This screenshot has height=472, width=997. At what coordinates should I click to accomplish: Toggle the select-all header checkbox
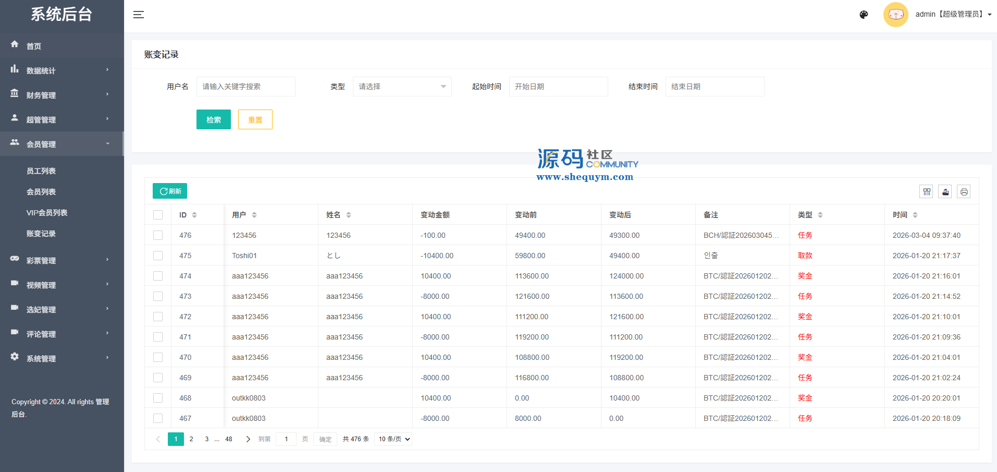click(x=158, y=215)
